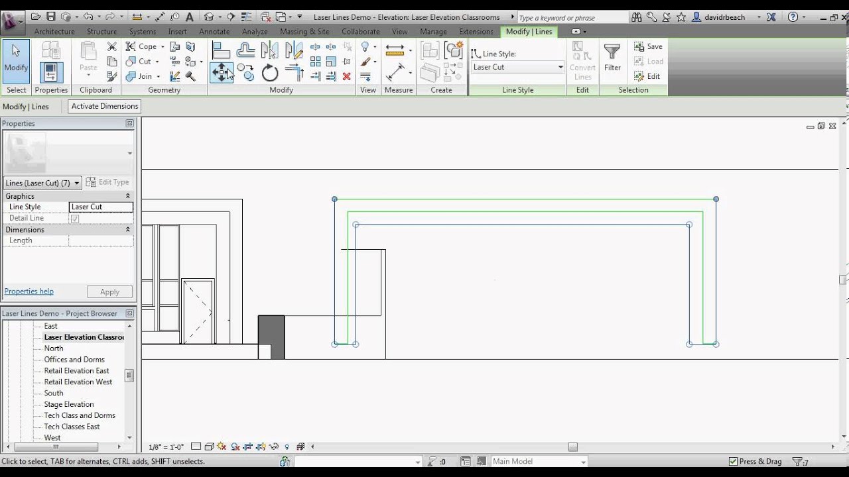Switch to the Annotate tab

point(214,31)
